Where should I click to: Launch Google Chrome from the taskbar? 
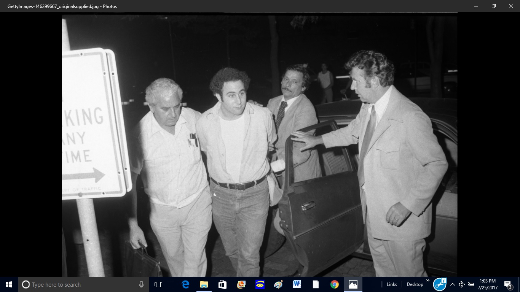[334, 284]
